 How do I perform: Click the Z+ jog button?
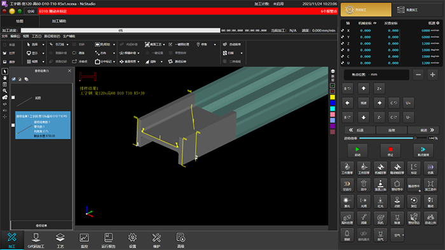(379, 89)
